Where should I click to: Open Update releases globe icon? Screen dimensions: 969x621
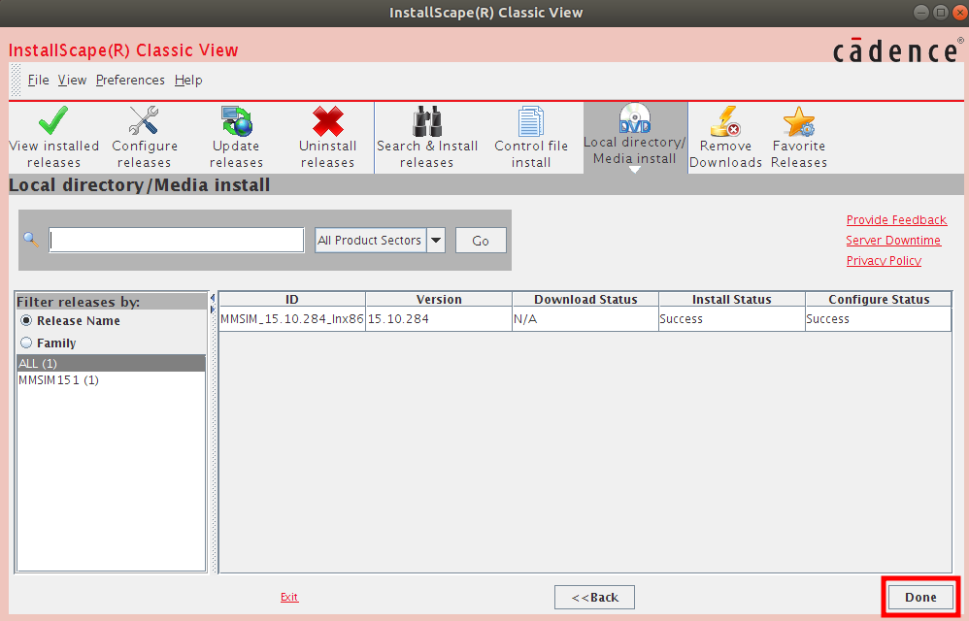click(x=236, y=138)
